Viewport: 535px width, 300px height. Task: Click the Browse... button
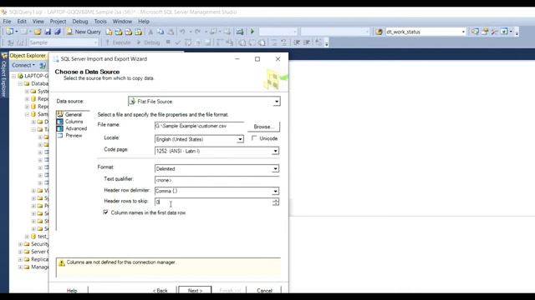[264, 127]
